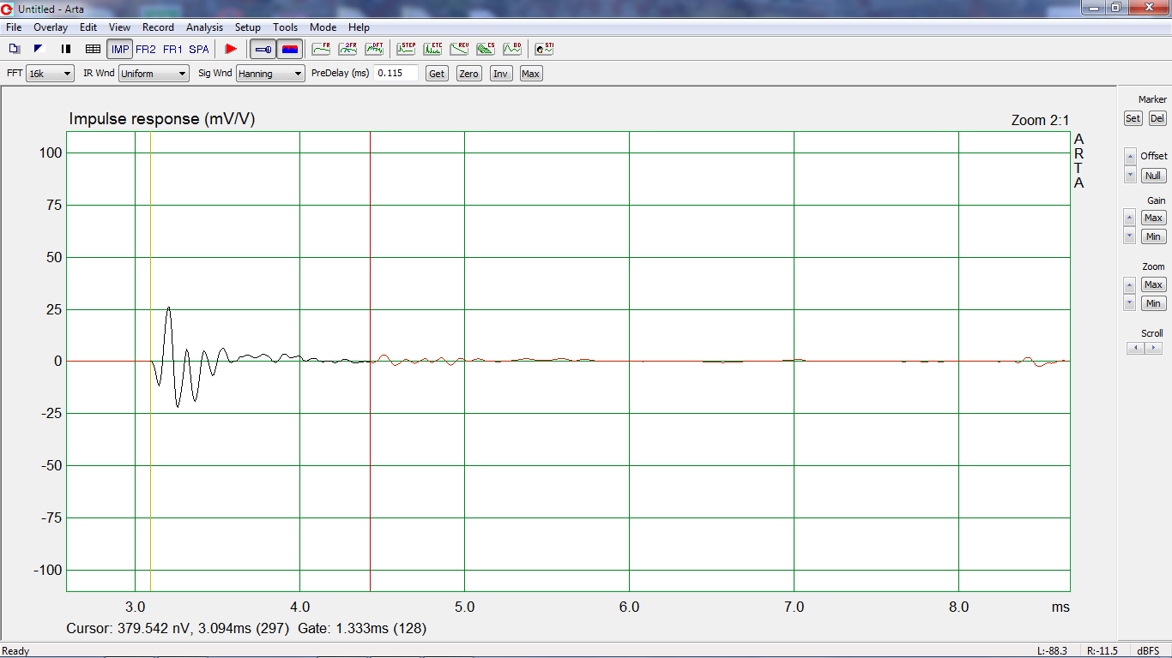Screen dimensions: 1172x658
Task: Toggle the microphone probe toolbar button
Action: coord(263,49)
